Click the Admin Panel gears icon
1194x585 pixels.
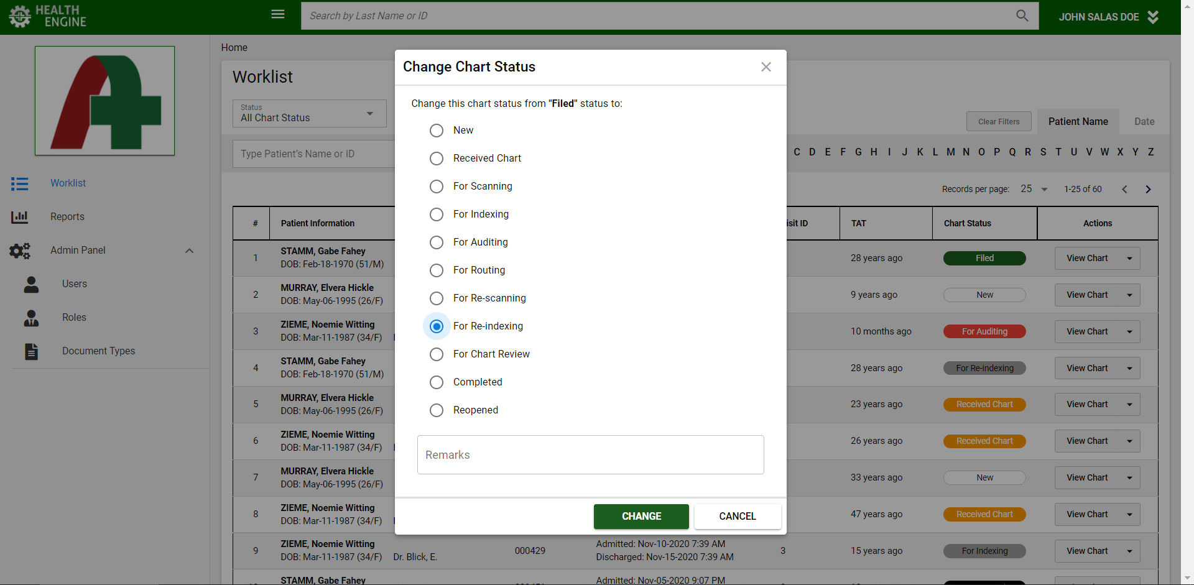(x=20, y=251)
